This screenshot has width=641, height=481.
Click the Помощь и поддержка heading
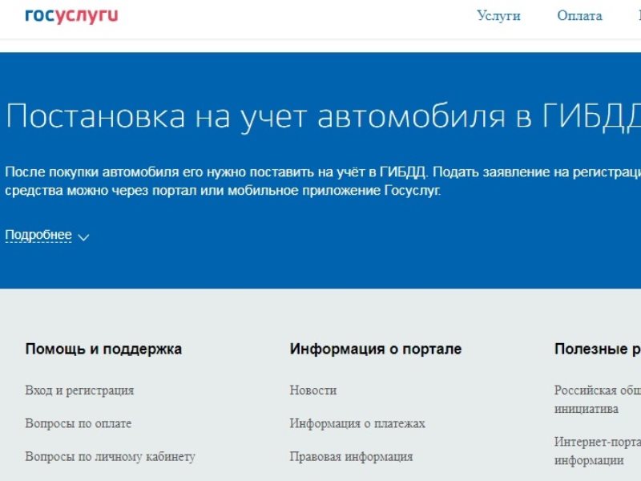point(103,349)
